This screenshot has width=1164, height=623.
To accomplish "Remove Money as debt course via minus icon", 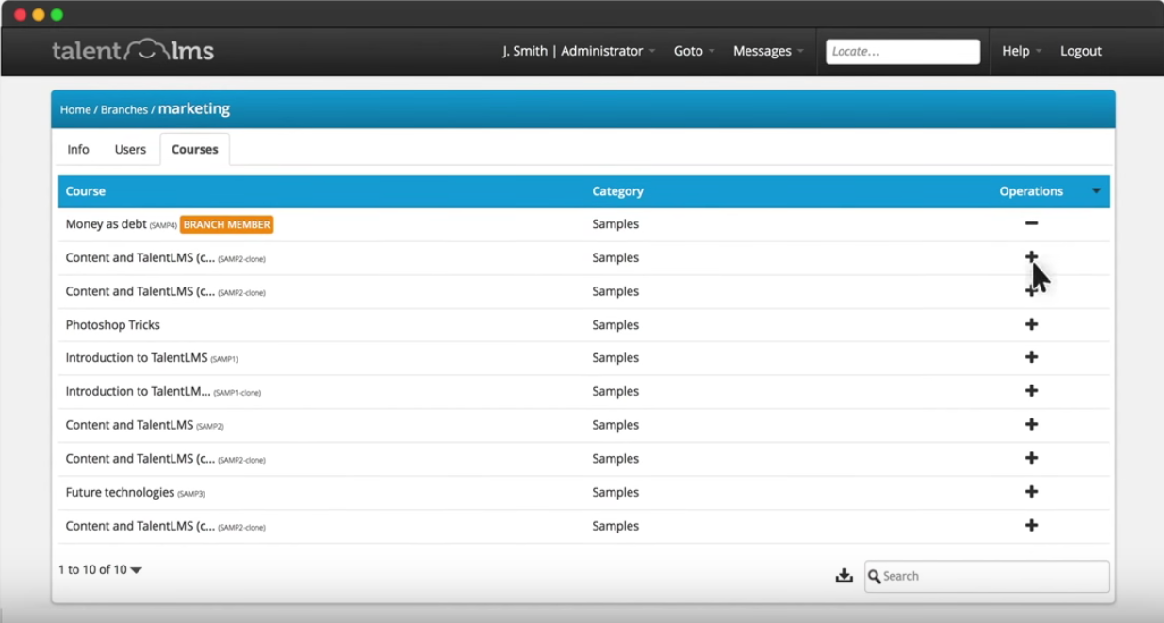I will [1031, 223].
